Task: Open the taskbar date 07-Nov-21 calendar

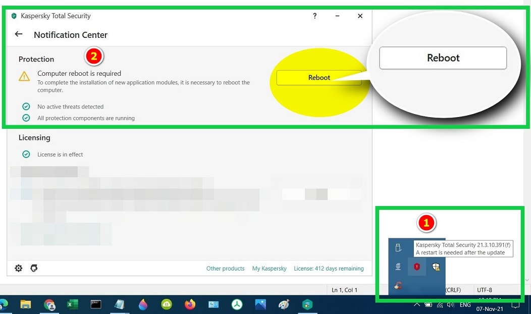Action: [x=489, y=309]
